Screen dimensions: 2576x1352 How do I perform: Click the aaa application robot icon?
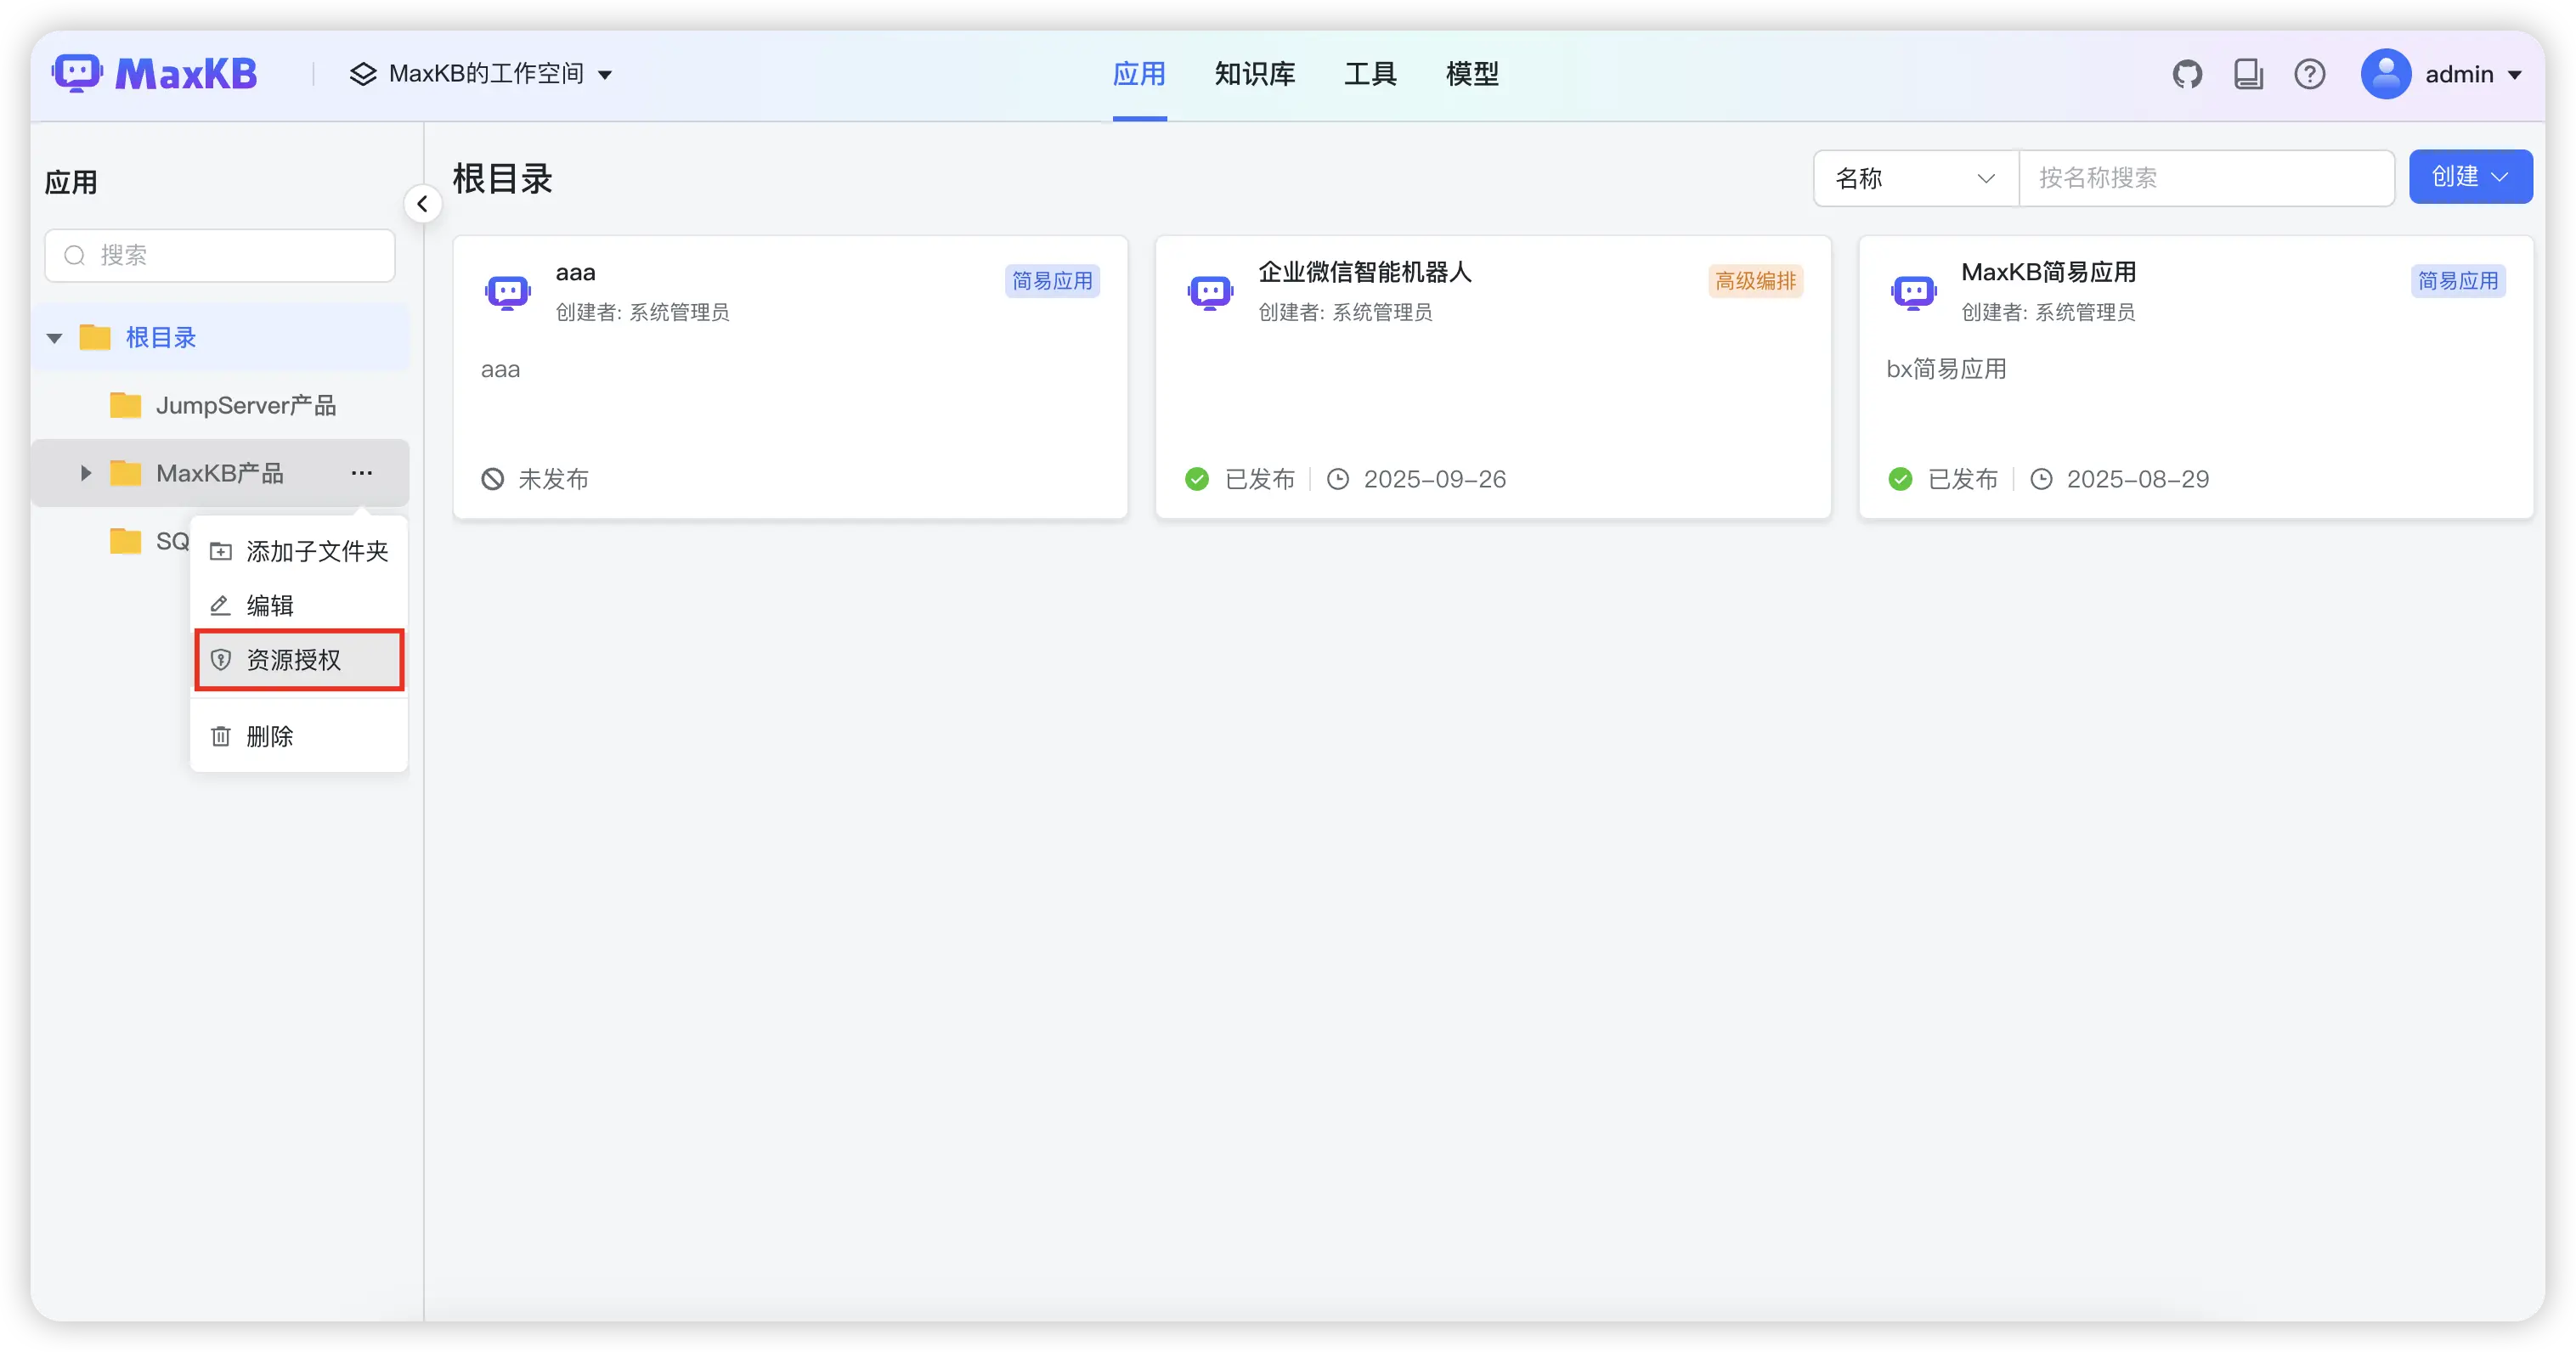click(508, 292)
